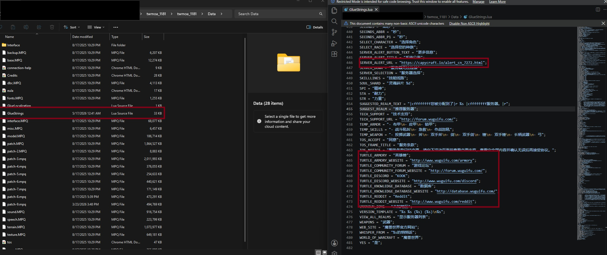Open VS Code Explorer view icon

(334, 11)
